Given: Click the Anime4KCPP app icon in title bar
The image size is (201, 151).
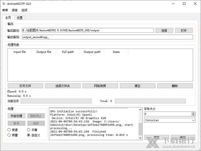Looking at the screenshot, I should coord(4,4).
